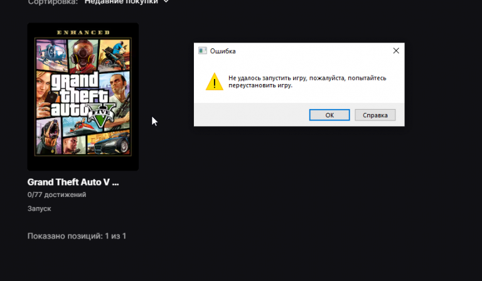
Task: Click the Показано позиций: 1 из 1 text
Action: click(x=77, y=236)
